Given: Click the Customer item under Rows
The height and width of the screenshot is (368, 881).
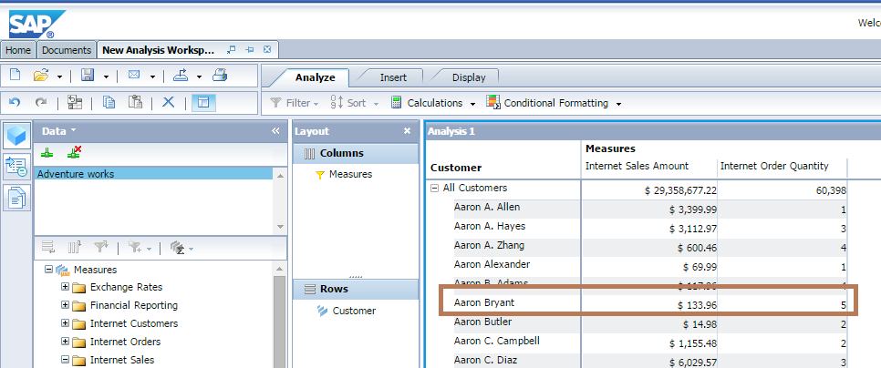Looking at the screenshot, I should [353, 311].
